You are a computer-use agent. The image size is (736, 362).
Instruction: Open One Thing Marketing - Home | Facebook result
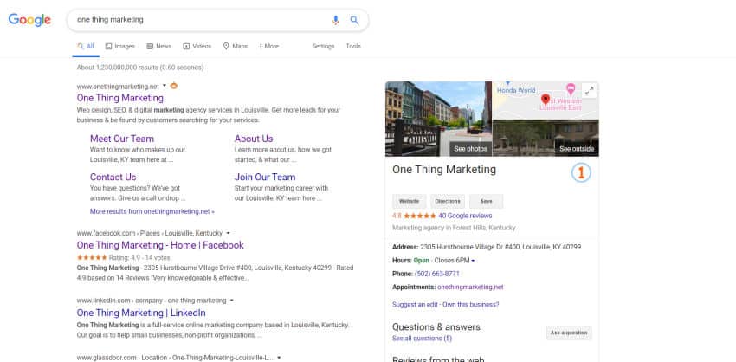(x=160, y=245)
